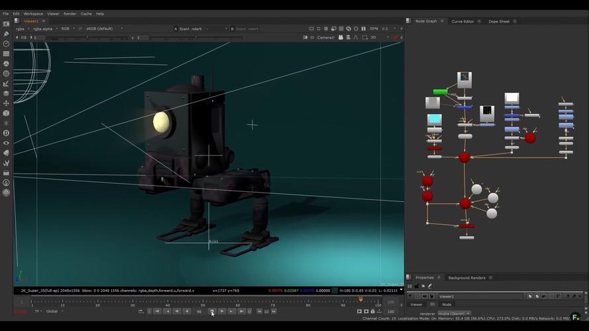Open the ToolSets wrench icon

[x=7, y=163]
